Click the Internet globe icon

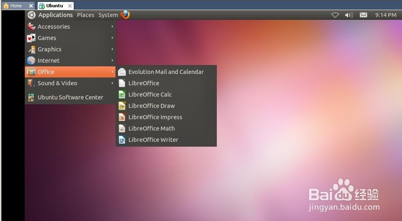(x=31, y=61)
